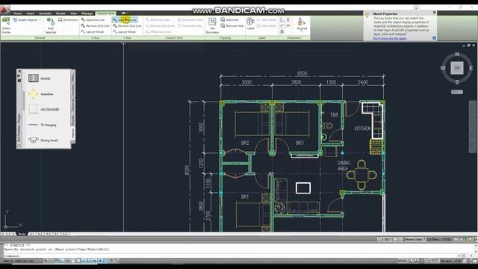478x269 pixels.
Task: Select the Dining Small tool in palette
Action: (x=43, y=140)
